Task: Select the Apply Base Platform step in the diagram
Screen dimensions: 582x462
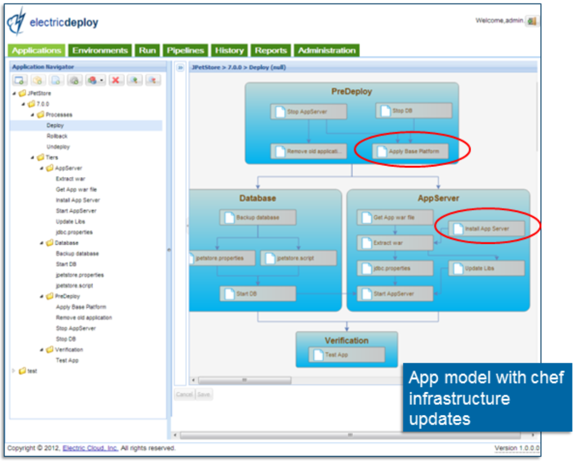Action: (x=410, y=151)
